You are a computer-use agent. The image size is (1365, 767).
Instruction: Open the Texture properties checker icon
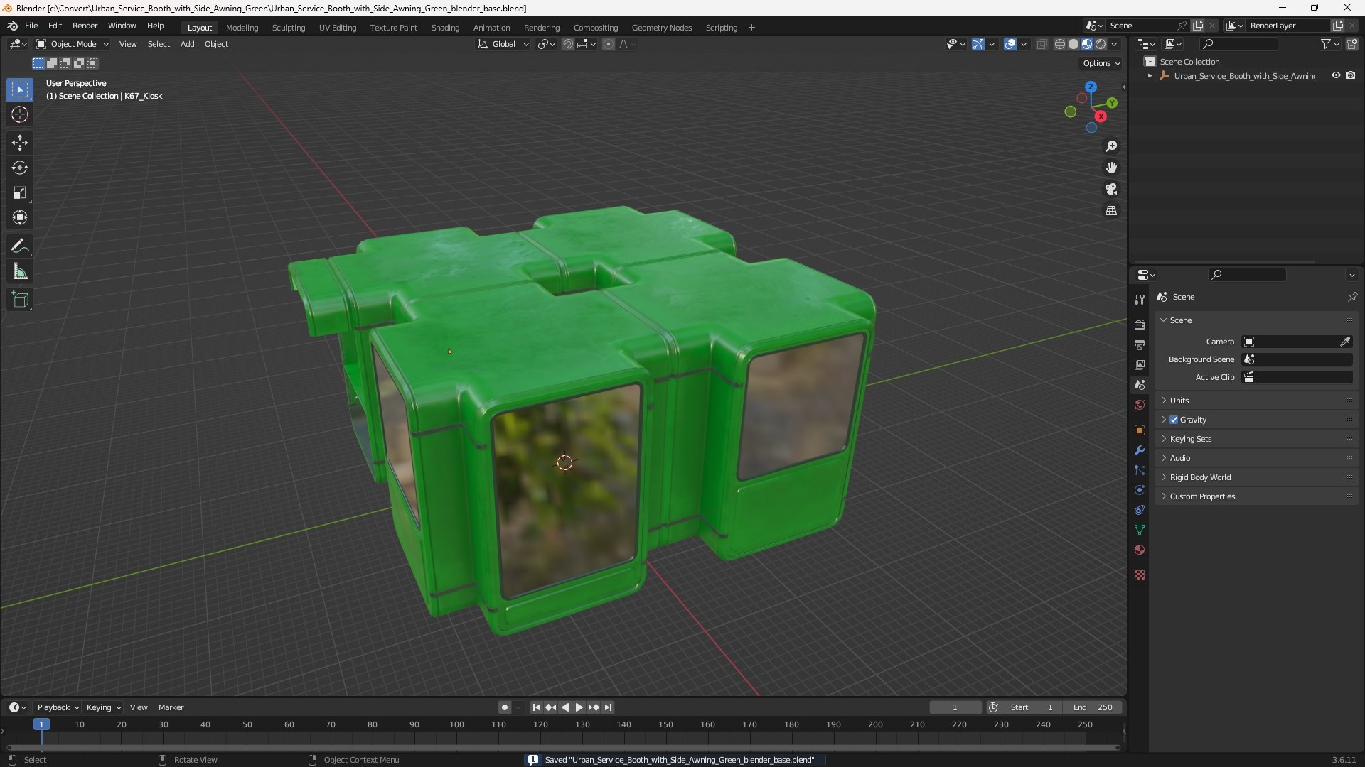pos(1140,575)
